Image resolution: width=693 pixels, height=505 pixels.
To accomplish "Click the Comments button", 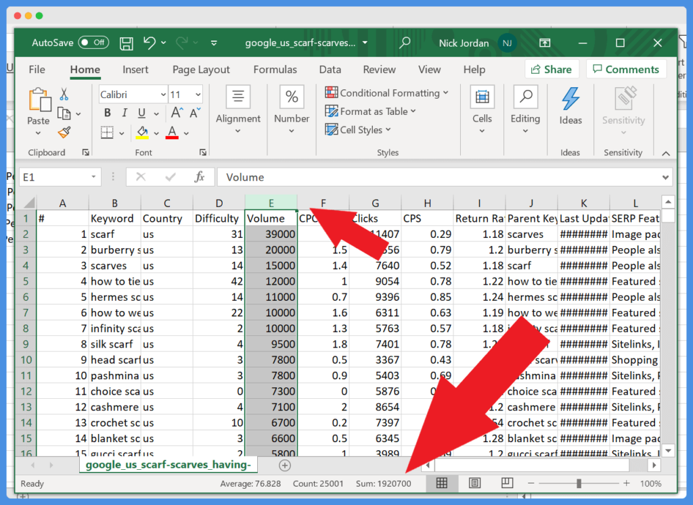I will pos(626,70).
